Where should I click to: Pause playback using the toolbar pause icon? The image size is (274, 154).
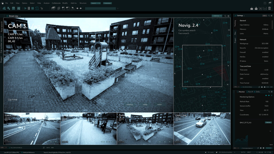[x=29, y=8]
